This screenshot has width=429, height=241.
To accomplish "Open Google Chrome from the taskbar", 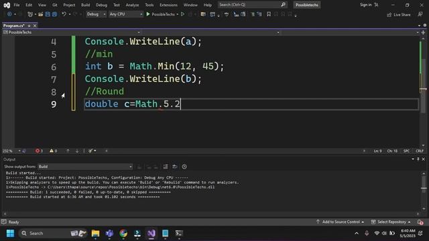I will (123, 234).
